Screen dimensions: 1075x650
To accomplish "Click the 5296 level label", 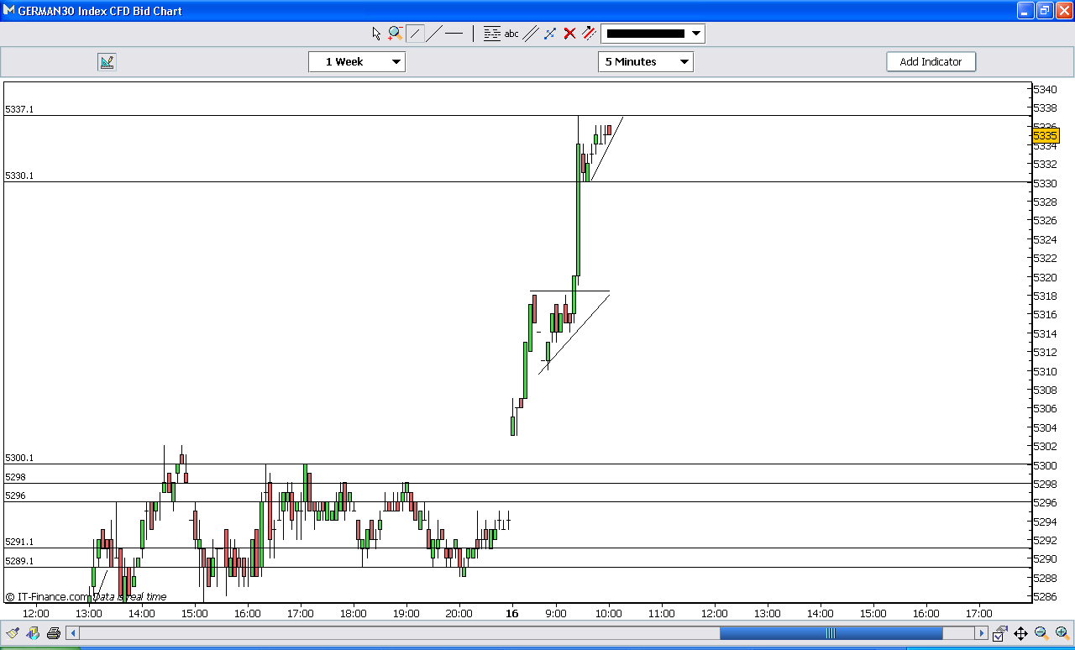I will pyautogui.click(x=15, y=495).
